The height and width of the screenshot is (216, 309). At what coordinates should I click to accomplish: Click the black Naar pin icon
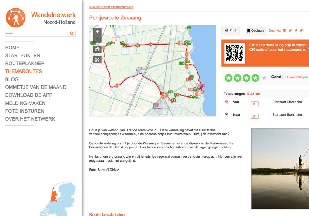(226, 114)
